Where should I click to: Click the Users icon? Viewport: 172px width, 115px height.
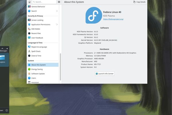29,78
